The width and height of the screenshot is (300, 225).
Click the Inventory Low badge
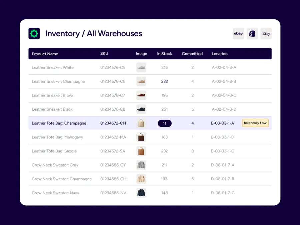coord(255,123)
